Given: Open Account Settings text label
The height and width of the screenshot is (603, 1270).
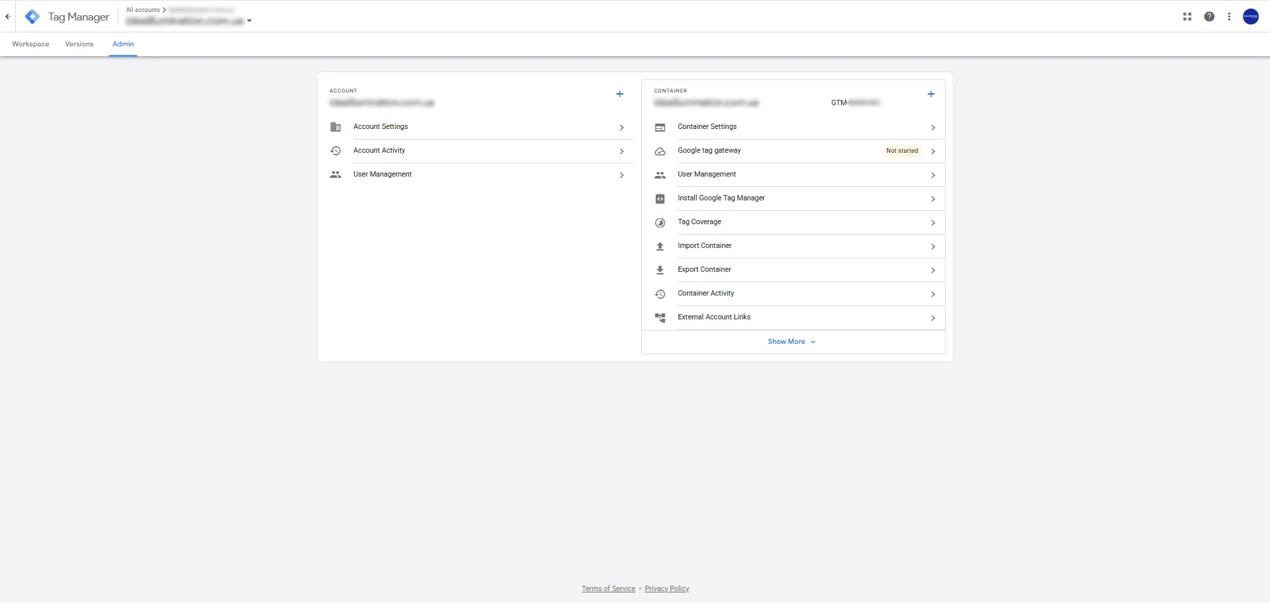Looking at the screenshot, I should tap(381, 126).
